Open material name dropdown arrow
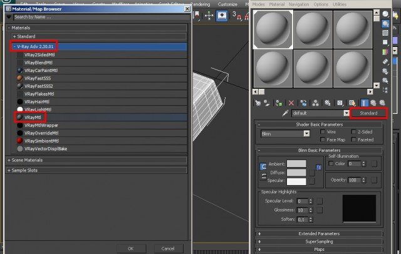401x254 pixels. coord(346,113)
